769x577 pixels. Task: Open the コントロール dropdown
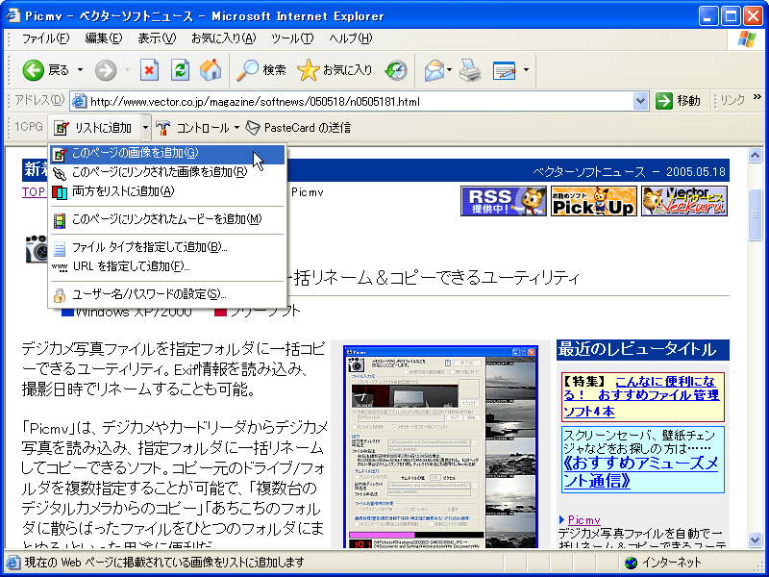197,128
